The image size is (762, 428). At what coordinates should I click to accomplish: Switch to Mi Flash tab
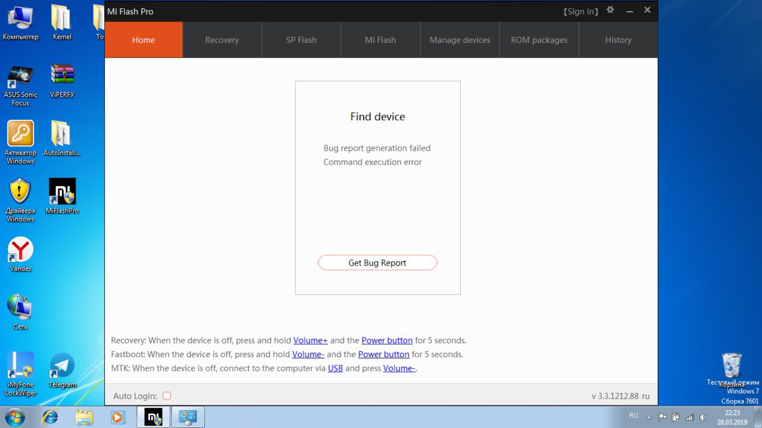click(x=380, y=40)
